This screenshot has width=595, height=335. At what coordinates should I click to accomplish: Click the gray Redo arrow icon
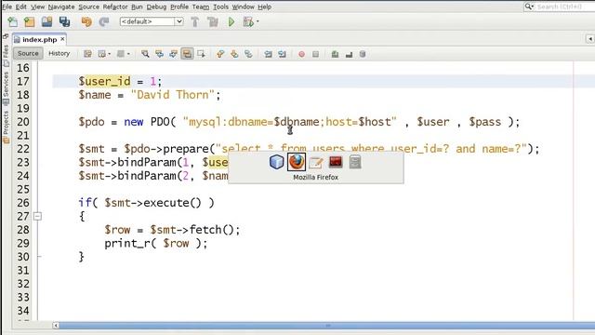(x=104, y=22)
